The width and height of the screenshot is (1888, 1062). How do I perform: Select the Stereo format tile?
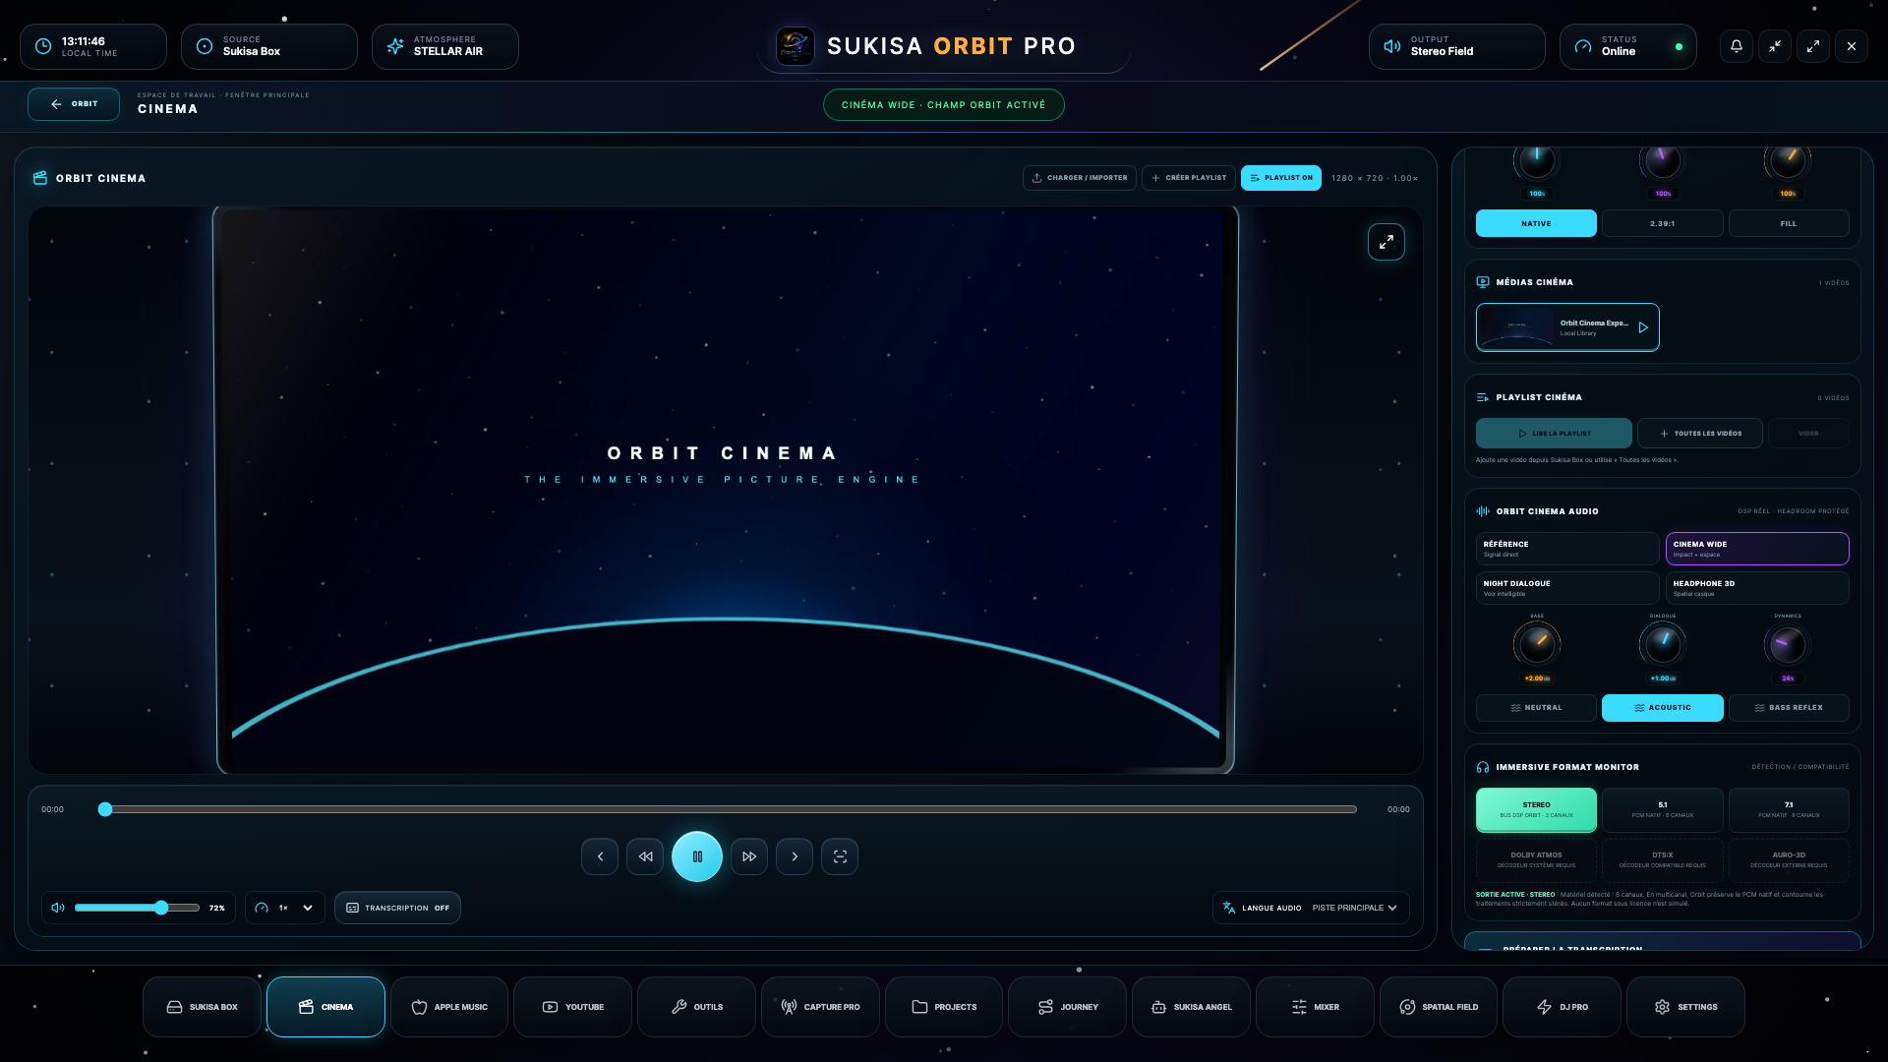pos(1536,810)
